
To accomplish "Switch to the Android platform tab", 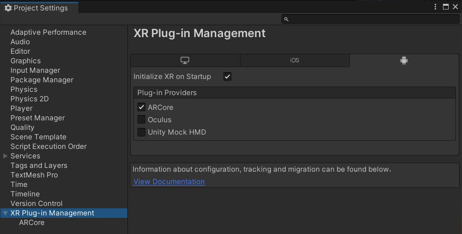I will [x=404, y=60].
